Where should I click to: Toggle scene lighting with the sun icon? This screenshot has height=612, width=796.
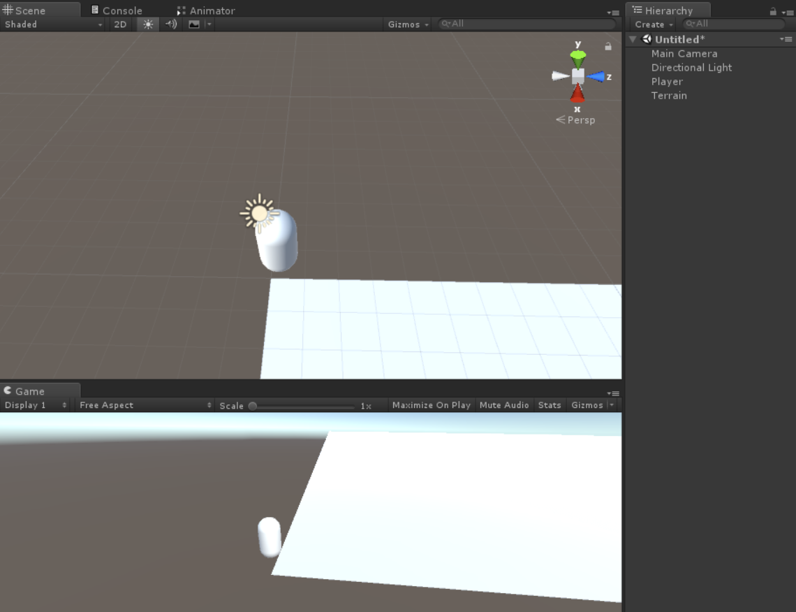[x=147, y=24]
